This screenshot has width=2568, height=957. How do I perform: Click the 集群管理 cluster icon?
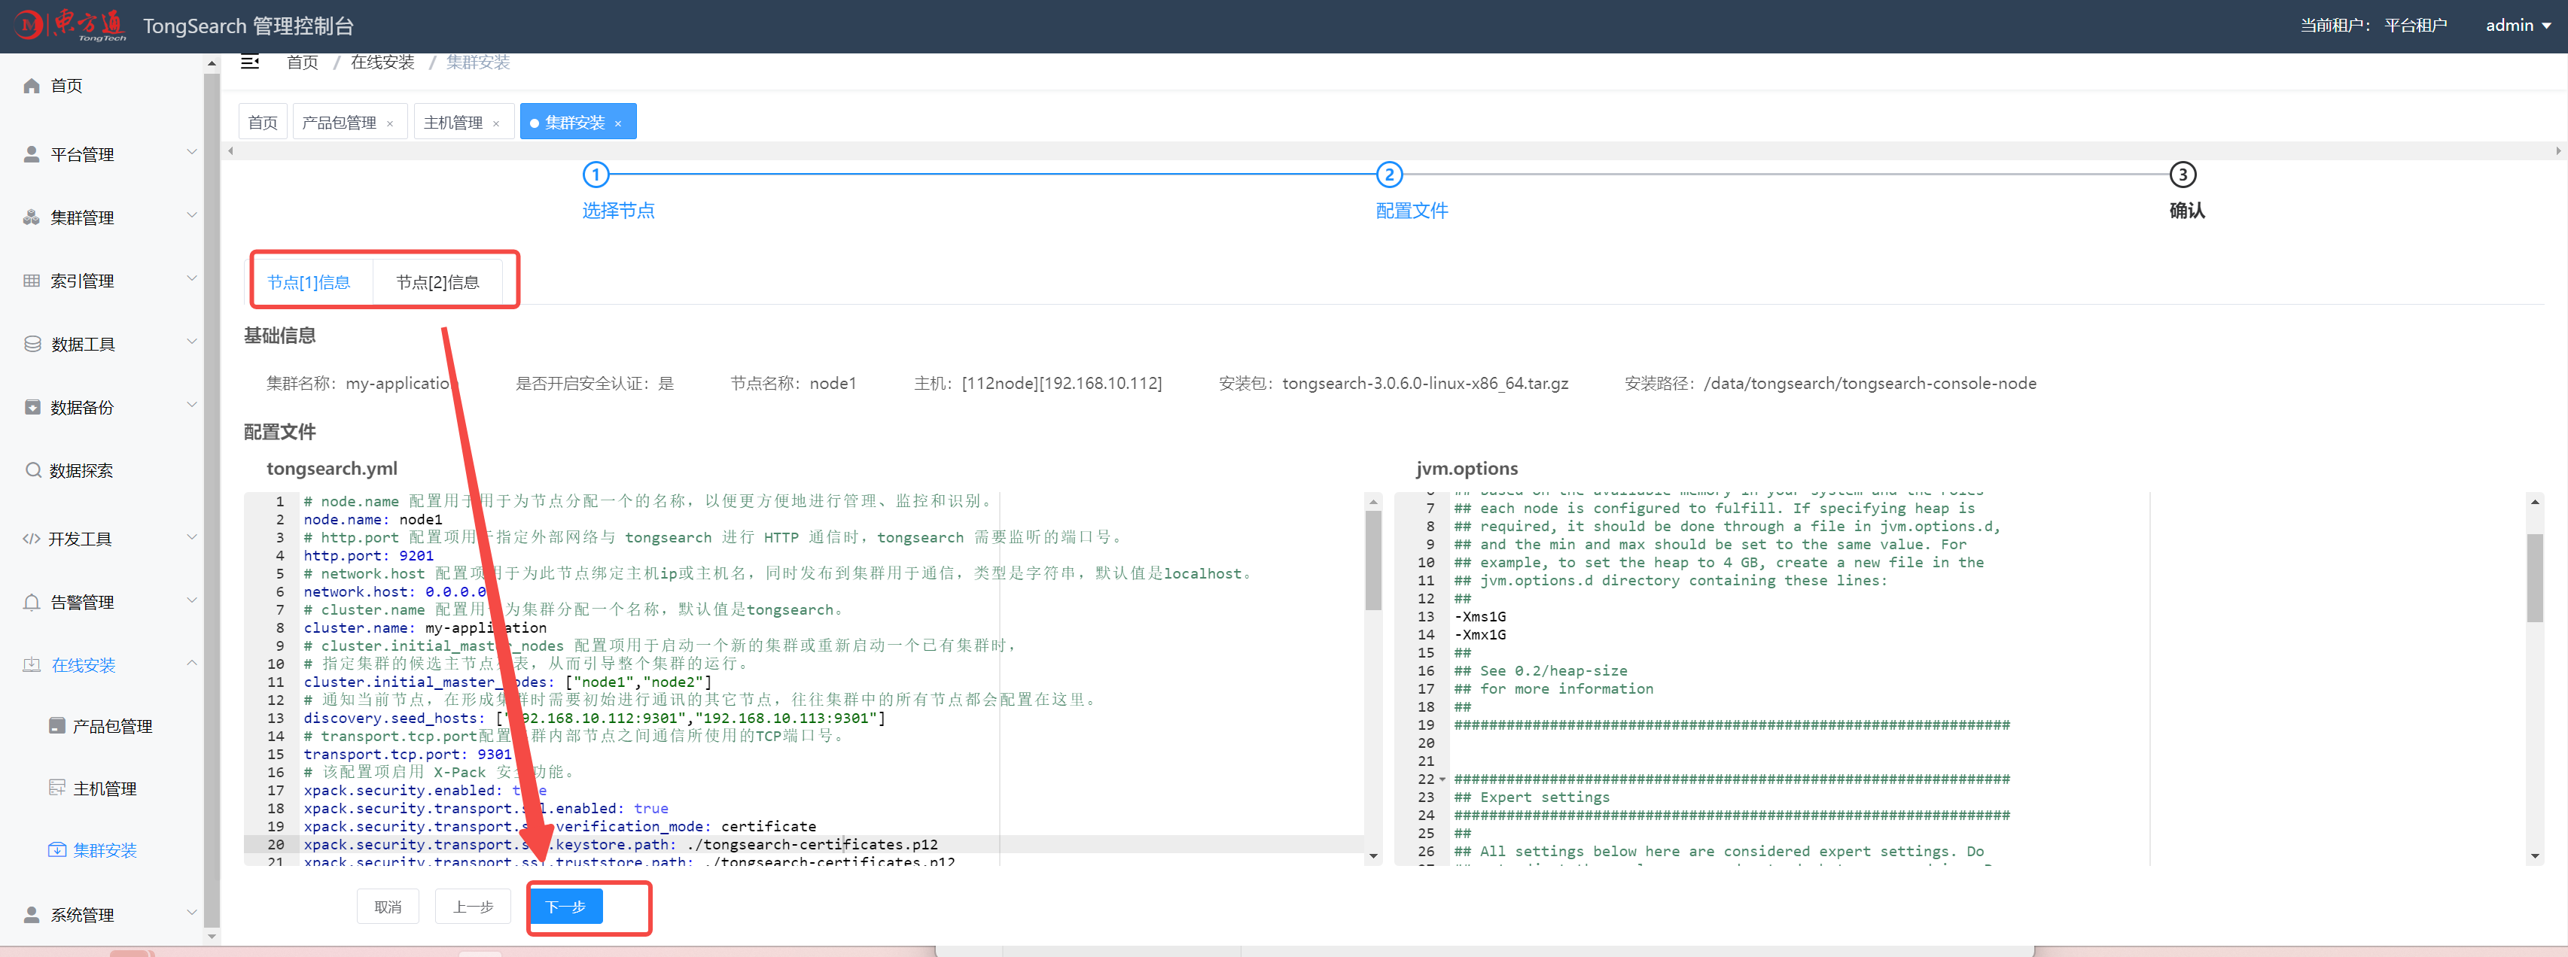[32, 217]
